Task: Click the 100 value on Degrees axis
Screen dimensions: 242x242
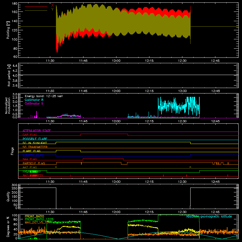Action: pos(15,215)
